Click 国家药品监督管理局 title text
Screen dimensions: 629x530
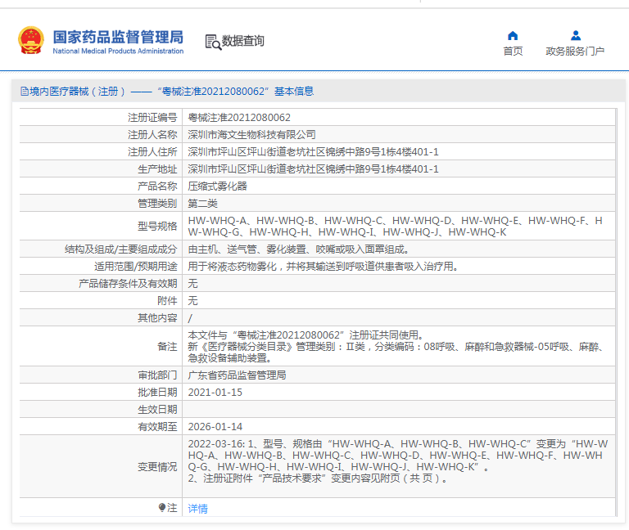[x=118, y=37]
